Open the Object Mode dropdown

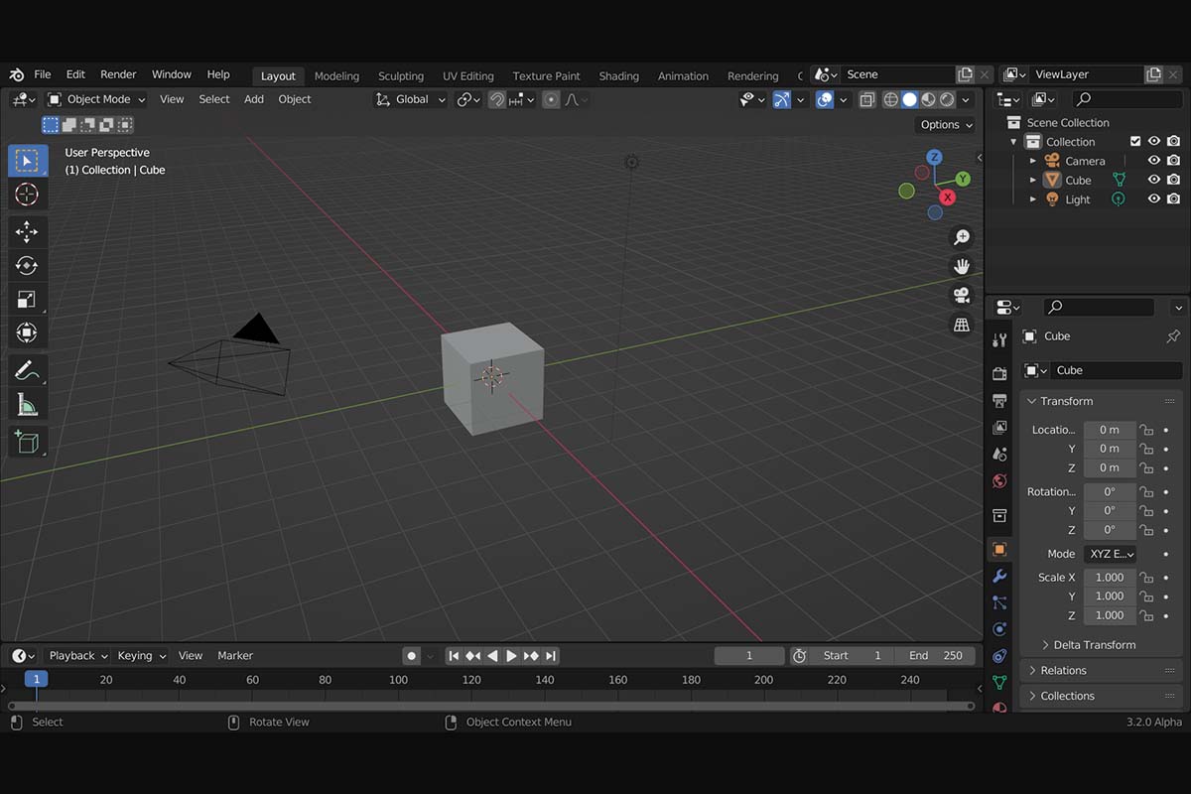pos(96,99)
